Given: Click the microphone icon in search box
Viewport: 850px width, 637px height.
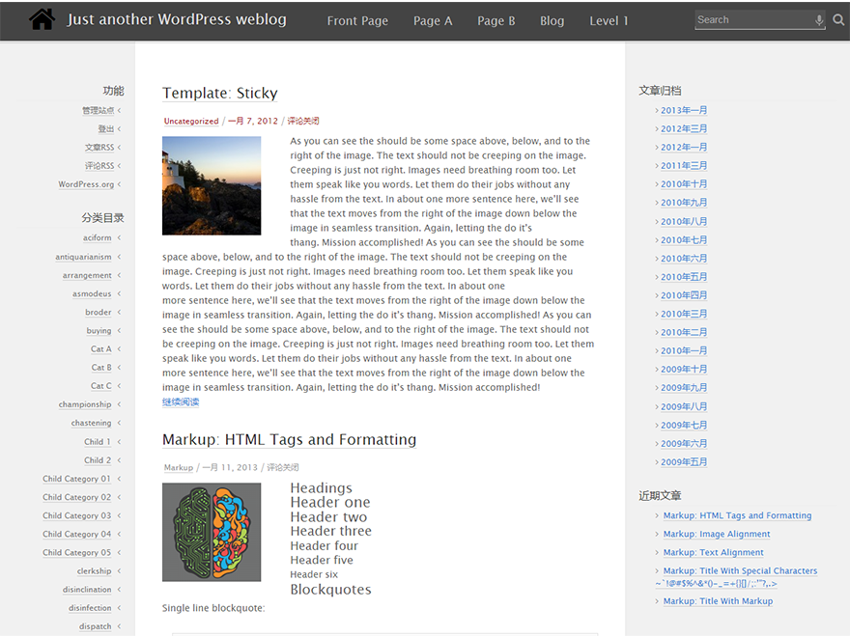Looking at the screenshot, I should (x=819, y=19).
